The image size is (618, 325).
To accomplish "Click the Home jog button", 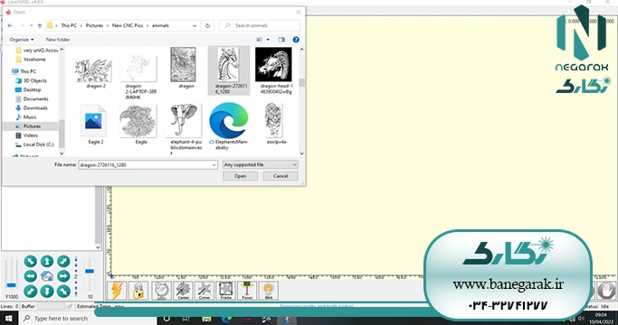I will click(47, 276).
